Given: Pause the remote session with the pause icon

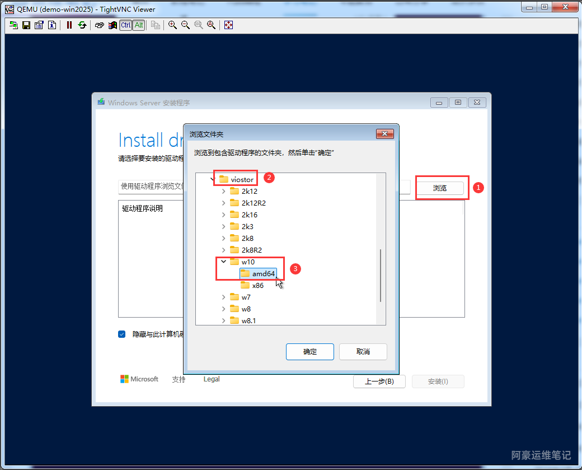Looking at the screenshot, I should coord(69,25).
